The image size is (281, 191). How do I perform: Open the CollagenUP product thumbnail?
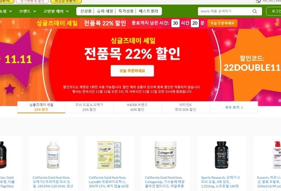[x=165, y=155]
